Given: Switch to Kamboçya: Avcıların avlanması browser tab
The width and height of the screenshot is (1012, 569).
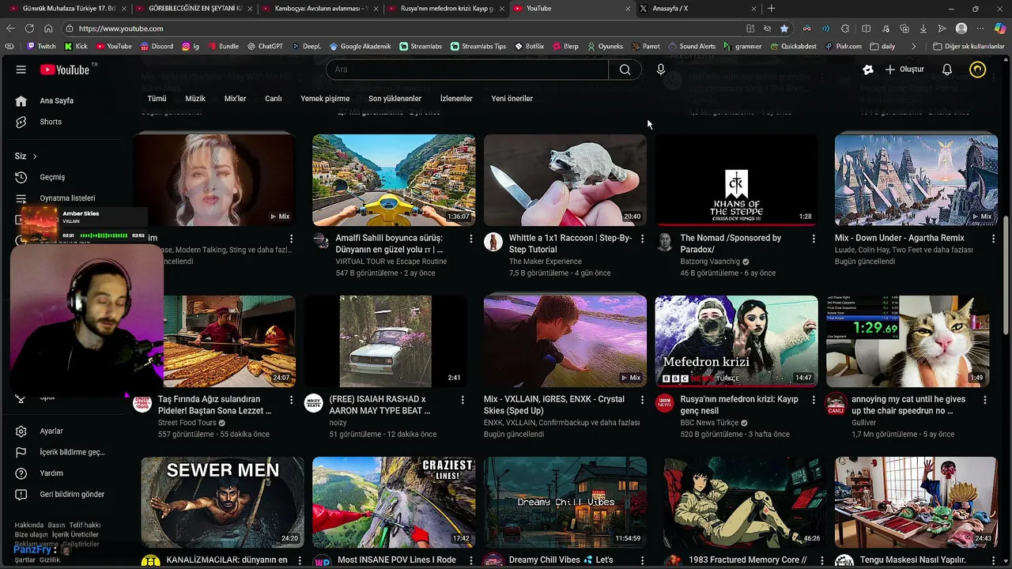Looking at the screenshot, I should (319, 9).
